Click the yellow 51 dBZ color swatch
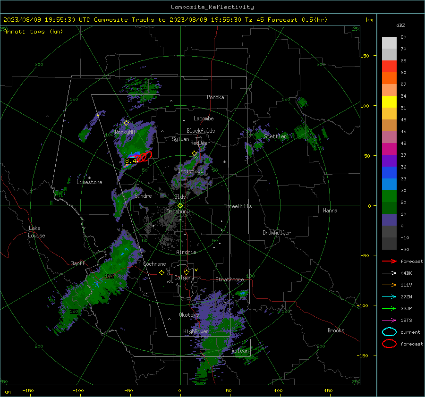Viewport: 425px width, 397px height. [389, 101]
